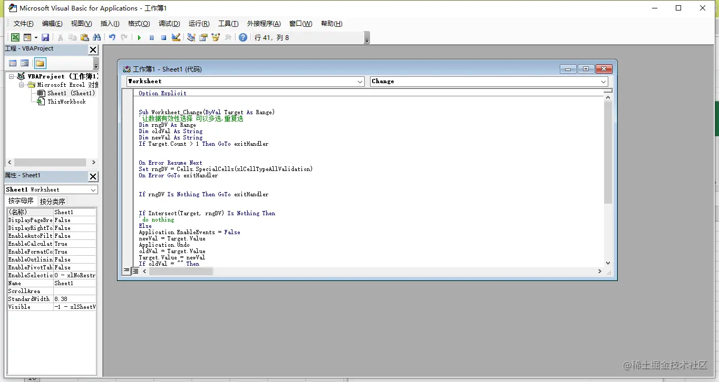Open toolbar options overflow arrow
Screen dimensions: 719x382
[367, 38]
